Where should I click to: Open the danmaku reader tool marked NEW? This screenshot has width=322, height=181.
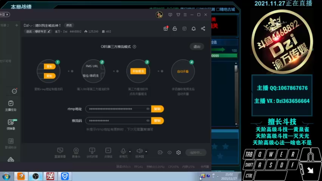(x=11, y=125)
